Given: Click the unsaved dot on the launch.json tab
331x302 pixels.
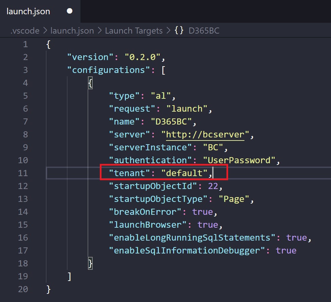Looking at the screenshot, I should pyautogui.click(x=70, y=11).
